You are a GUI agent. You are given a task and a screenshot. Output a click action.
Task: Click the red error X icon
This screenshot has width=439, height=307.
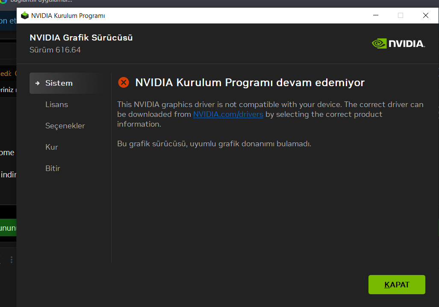click(x=124, y=82)
